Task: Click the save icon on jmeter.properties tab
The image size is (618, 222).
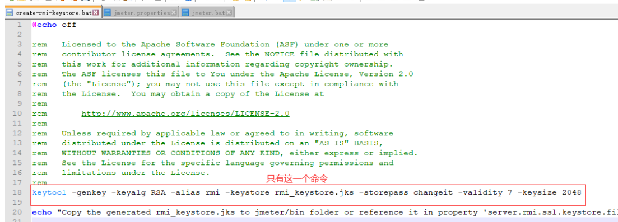Action: point(107,13)
